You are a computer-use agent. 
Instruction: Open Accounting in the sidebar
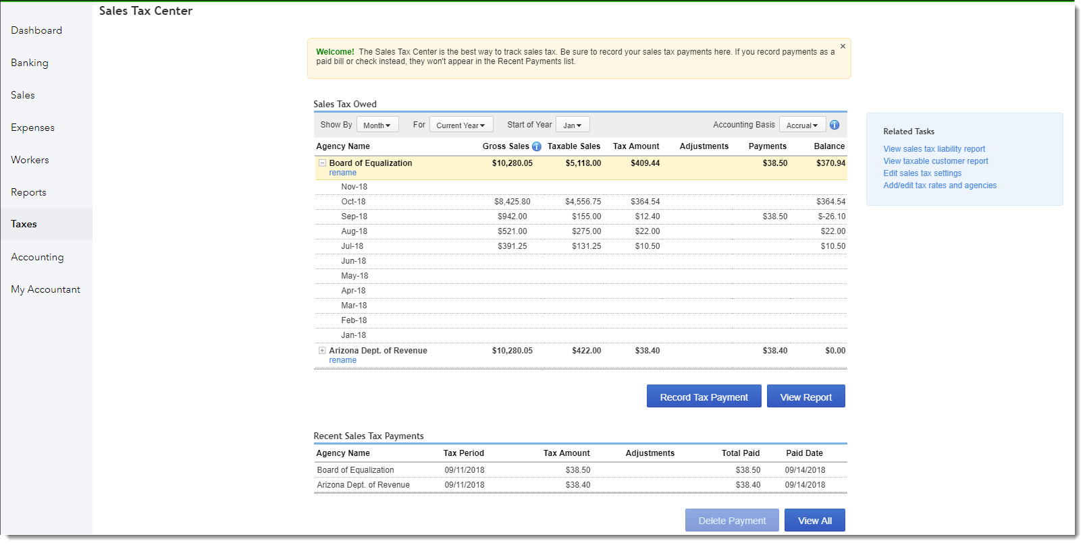point(38,257)
